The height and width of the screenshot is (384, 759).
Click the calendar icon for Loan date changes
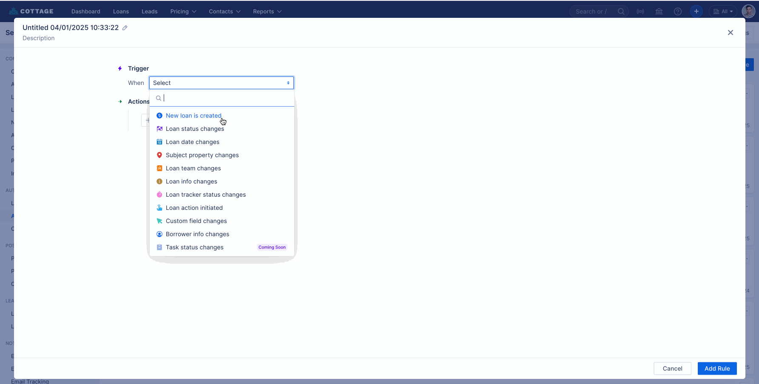tap(159, 142)
